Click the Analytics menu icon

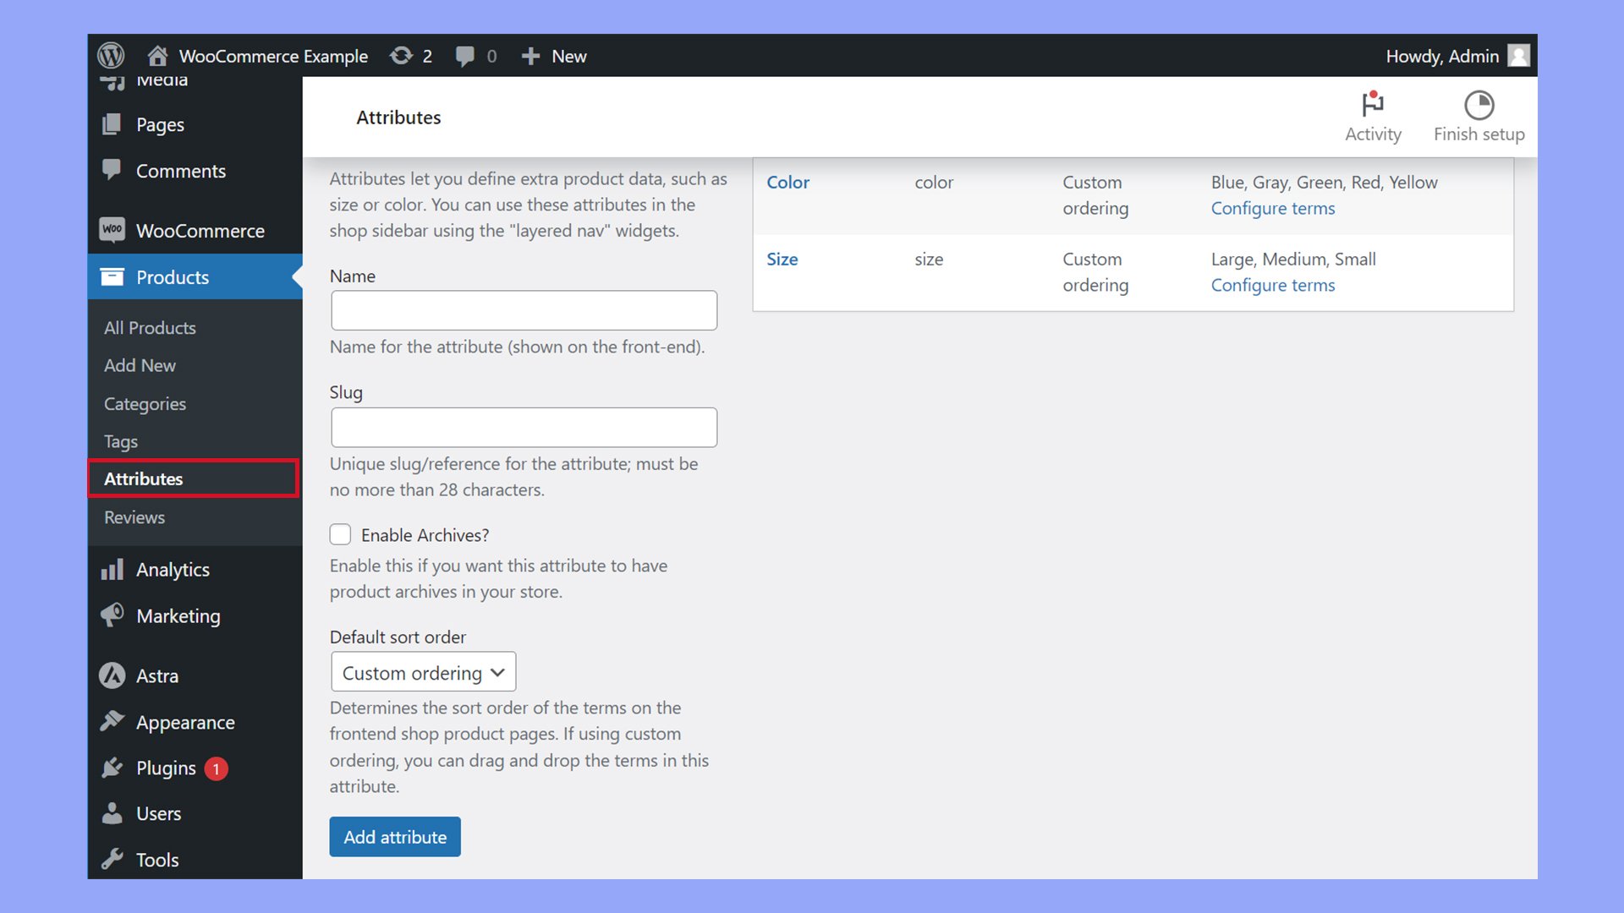pyautogui.click(x=112, y=569)
